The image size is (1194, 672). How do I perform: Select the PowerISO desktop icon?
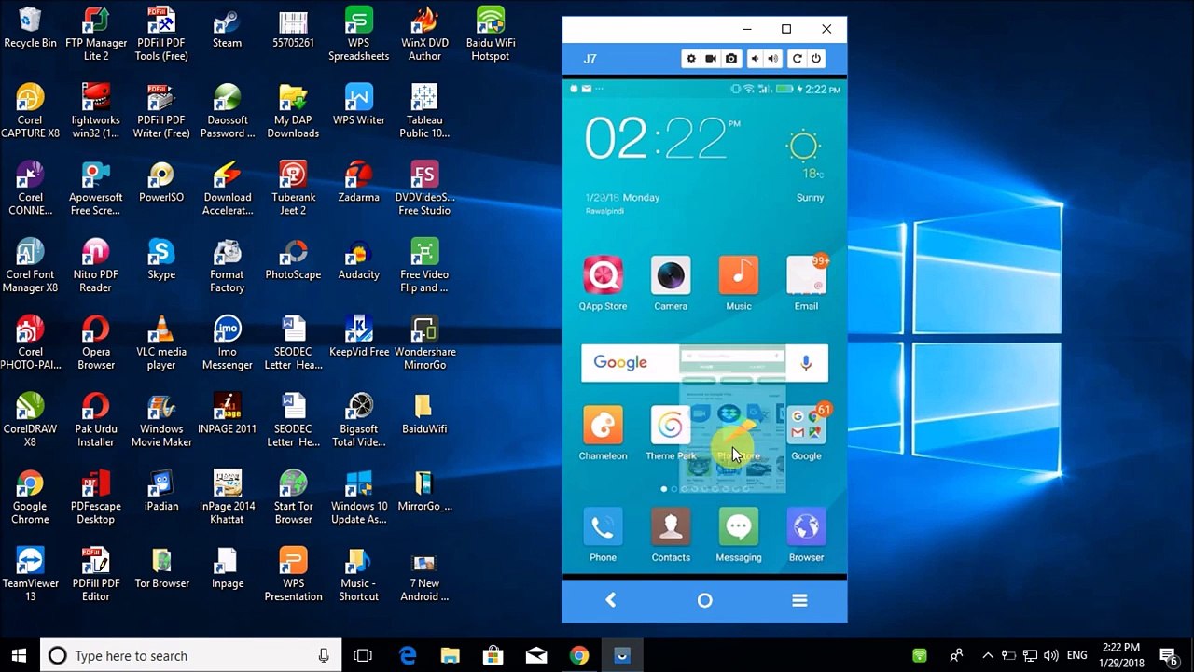click(x=161, y=182)
